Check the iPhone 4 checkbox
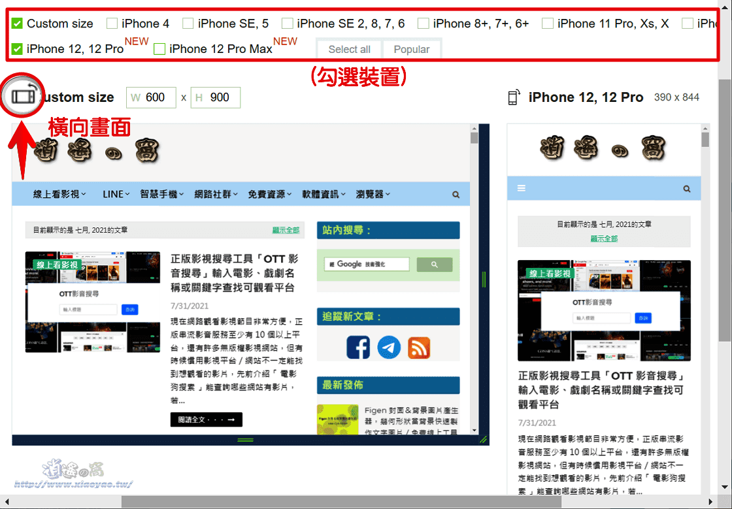Viewport: 732px width, 509px height. click(112, 24)
